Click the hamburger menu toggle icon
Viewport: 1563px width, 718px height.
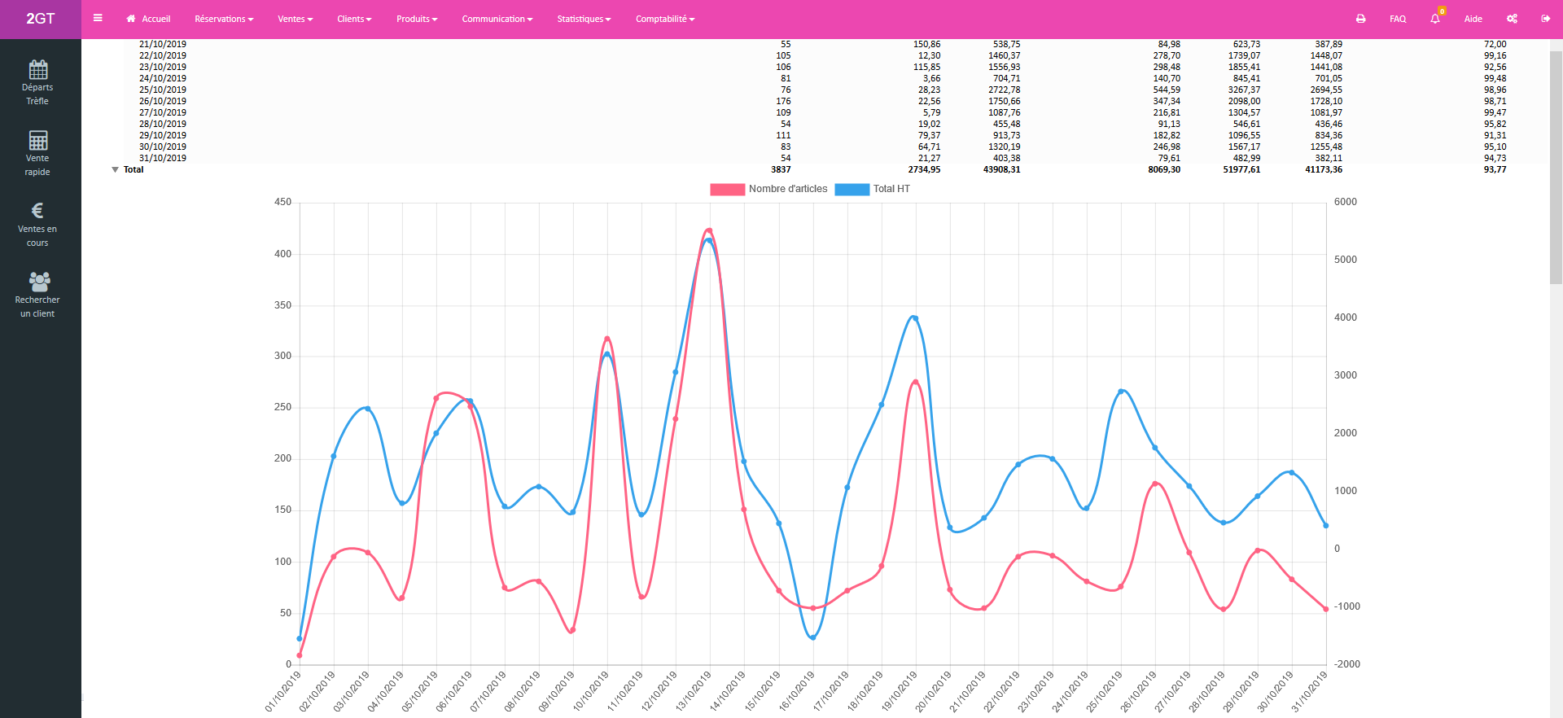pyautogui.click(x=98, y=18)
